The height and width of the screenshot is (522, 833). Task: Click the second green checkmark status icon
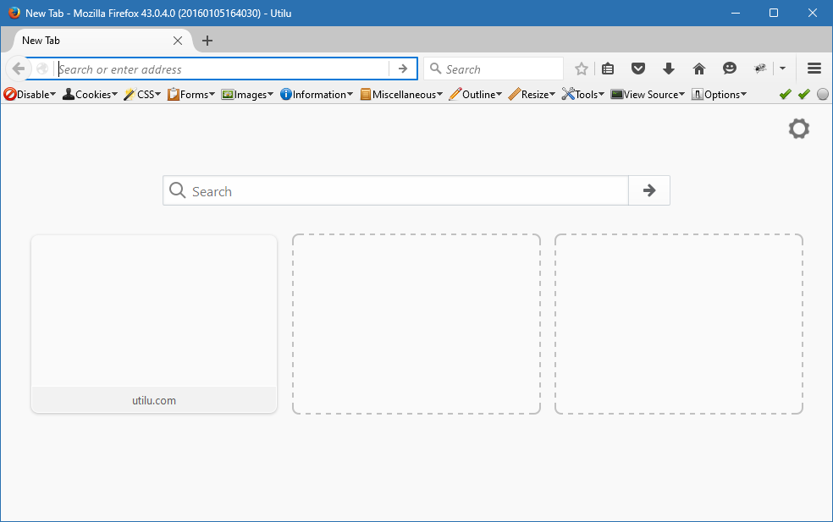(x=803, y=94)
